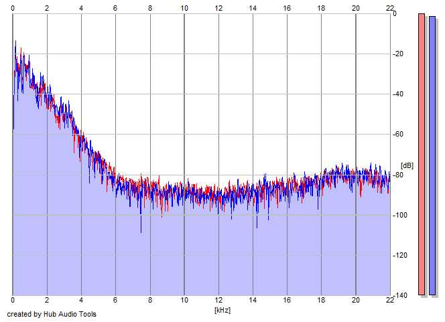Viewport: 445px width, 322px height.
Task: Click the red channel level meter bar
Action: (x=422, y=154)
